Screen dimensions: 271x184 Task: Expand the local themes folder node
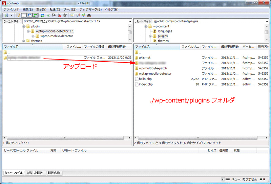pos(24,41)
